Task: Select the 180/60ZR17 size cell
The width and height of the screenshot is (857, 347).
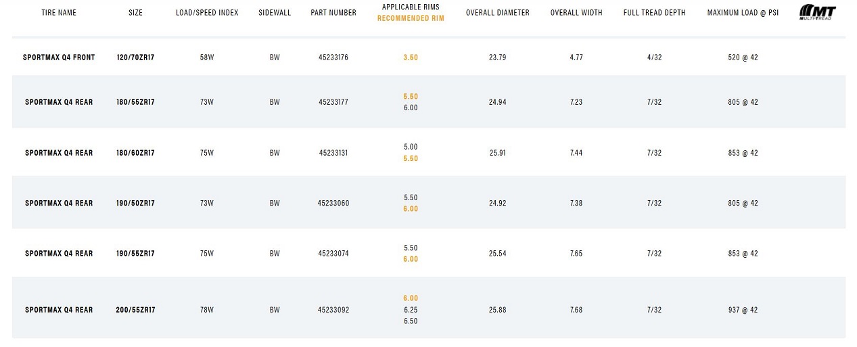Action: [135, 153]
